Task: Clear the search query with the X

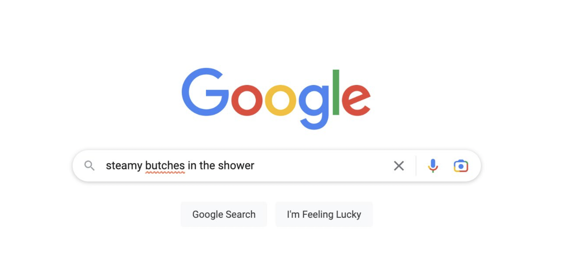Action: (x=399, y=166)
